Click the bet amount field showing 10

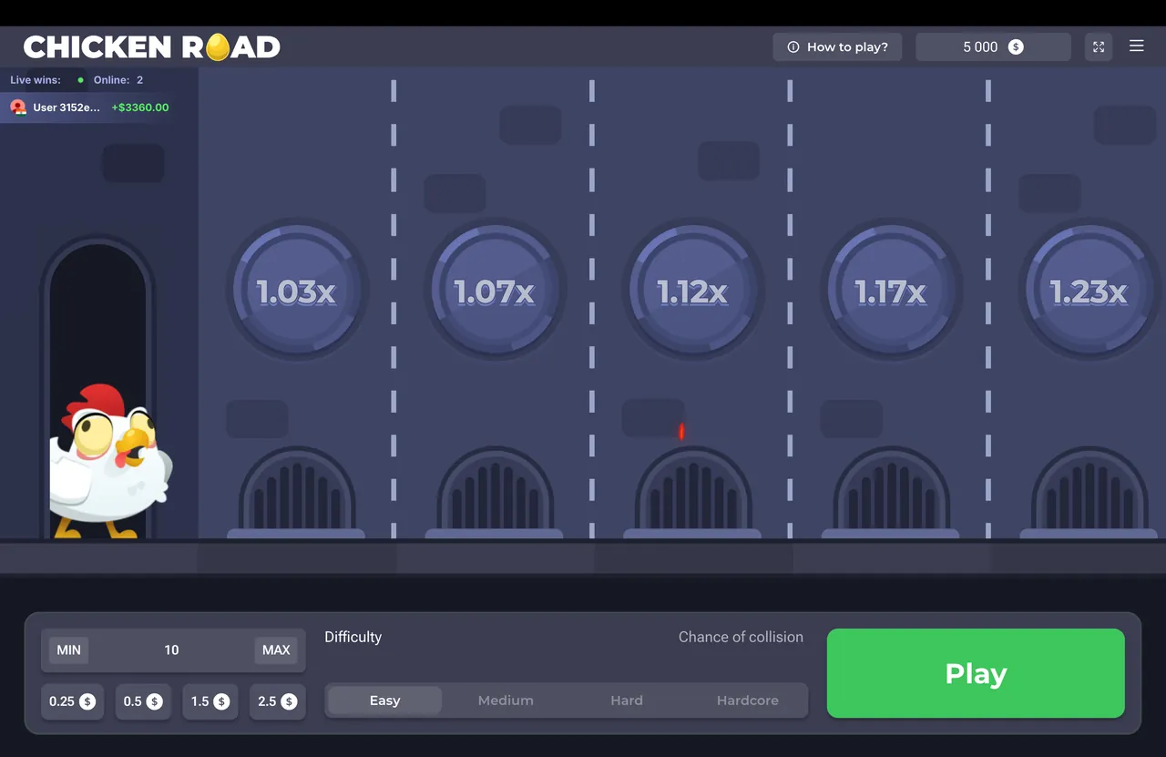click(x=171, y=650)
